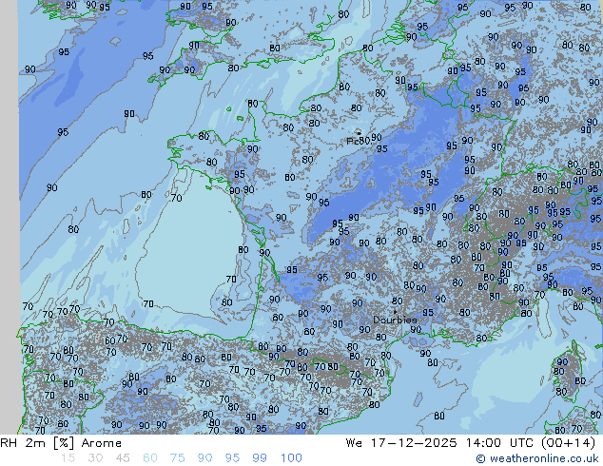The image size is (603, 466).
Task: Click the Dourbies city label on the map
Action: click(x=395, y=320)
